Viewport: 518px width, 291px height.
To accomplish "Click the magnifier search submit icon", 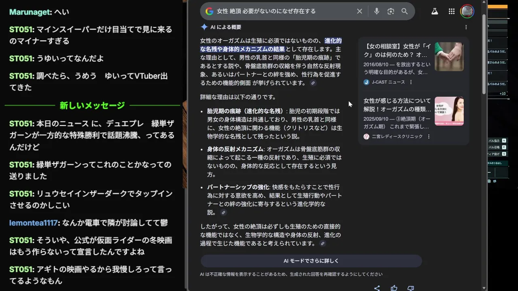I will (405, 11).
